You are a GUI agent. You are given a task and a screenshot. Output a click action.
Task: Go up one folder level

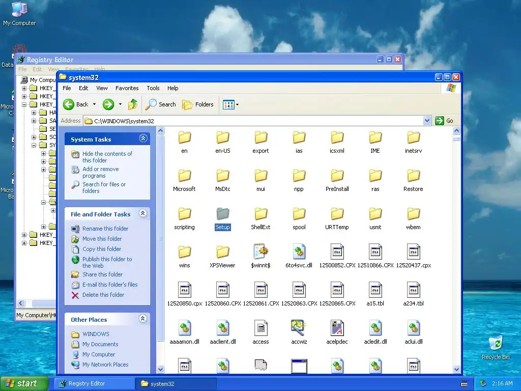click(x=133, y=104)
